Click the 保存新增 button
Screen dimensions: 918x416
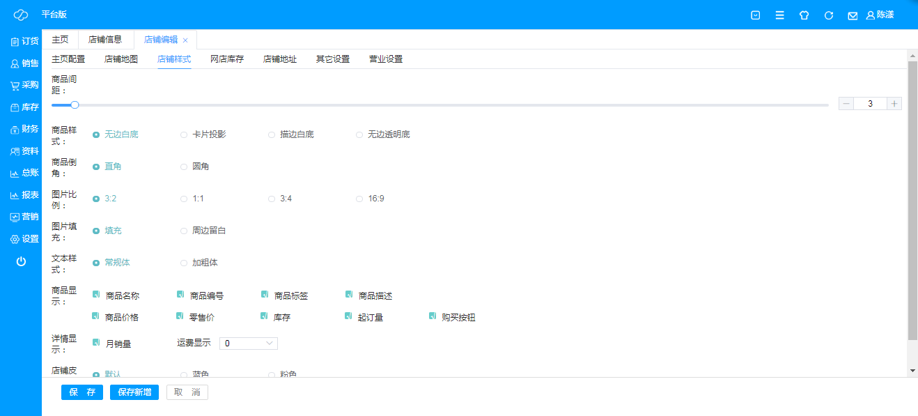coord(134,392)
